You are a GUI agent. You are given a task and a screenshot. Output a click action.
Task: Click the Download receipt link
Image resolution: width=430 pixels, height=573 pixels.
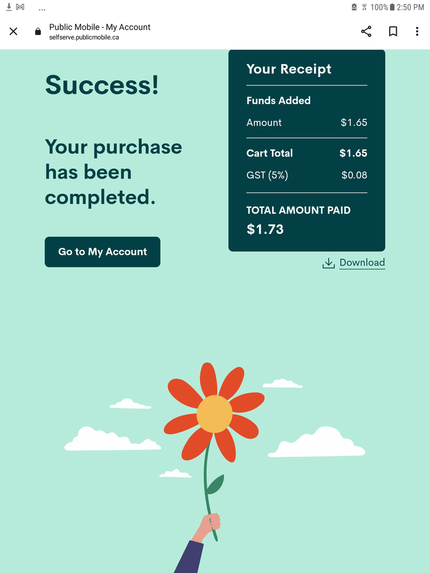click(362, 263)
